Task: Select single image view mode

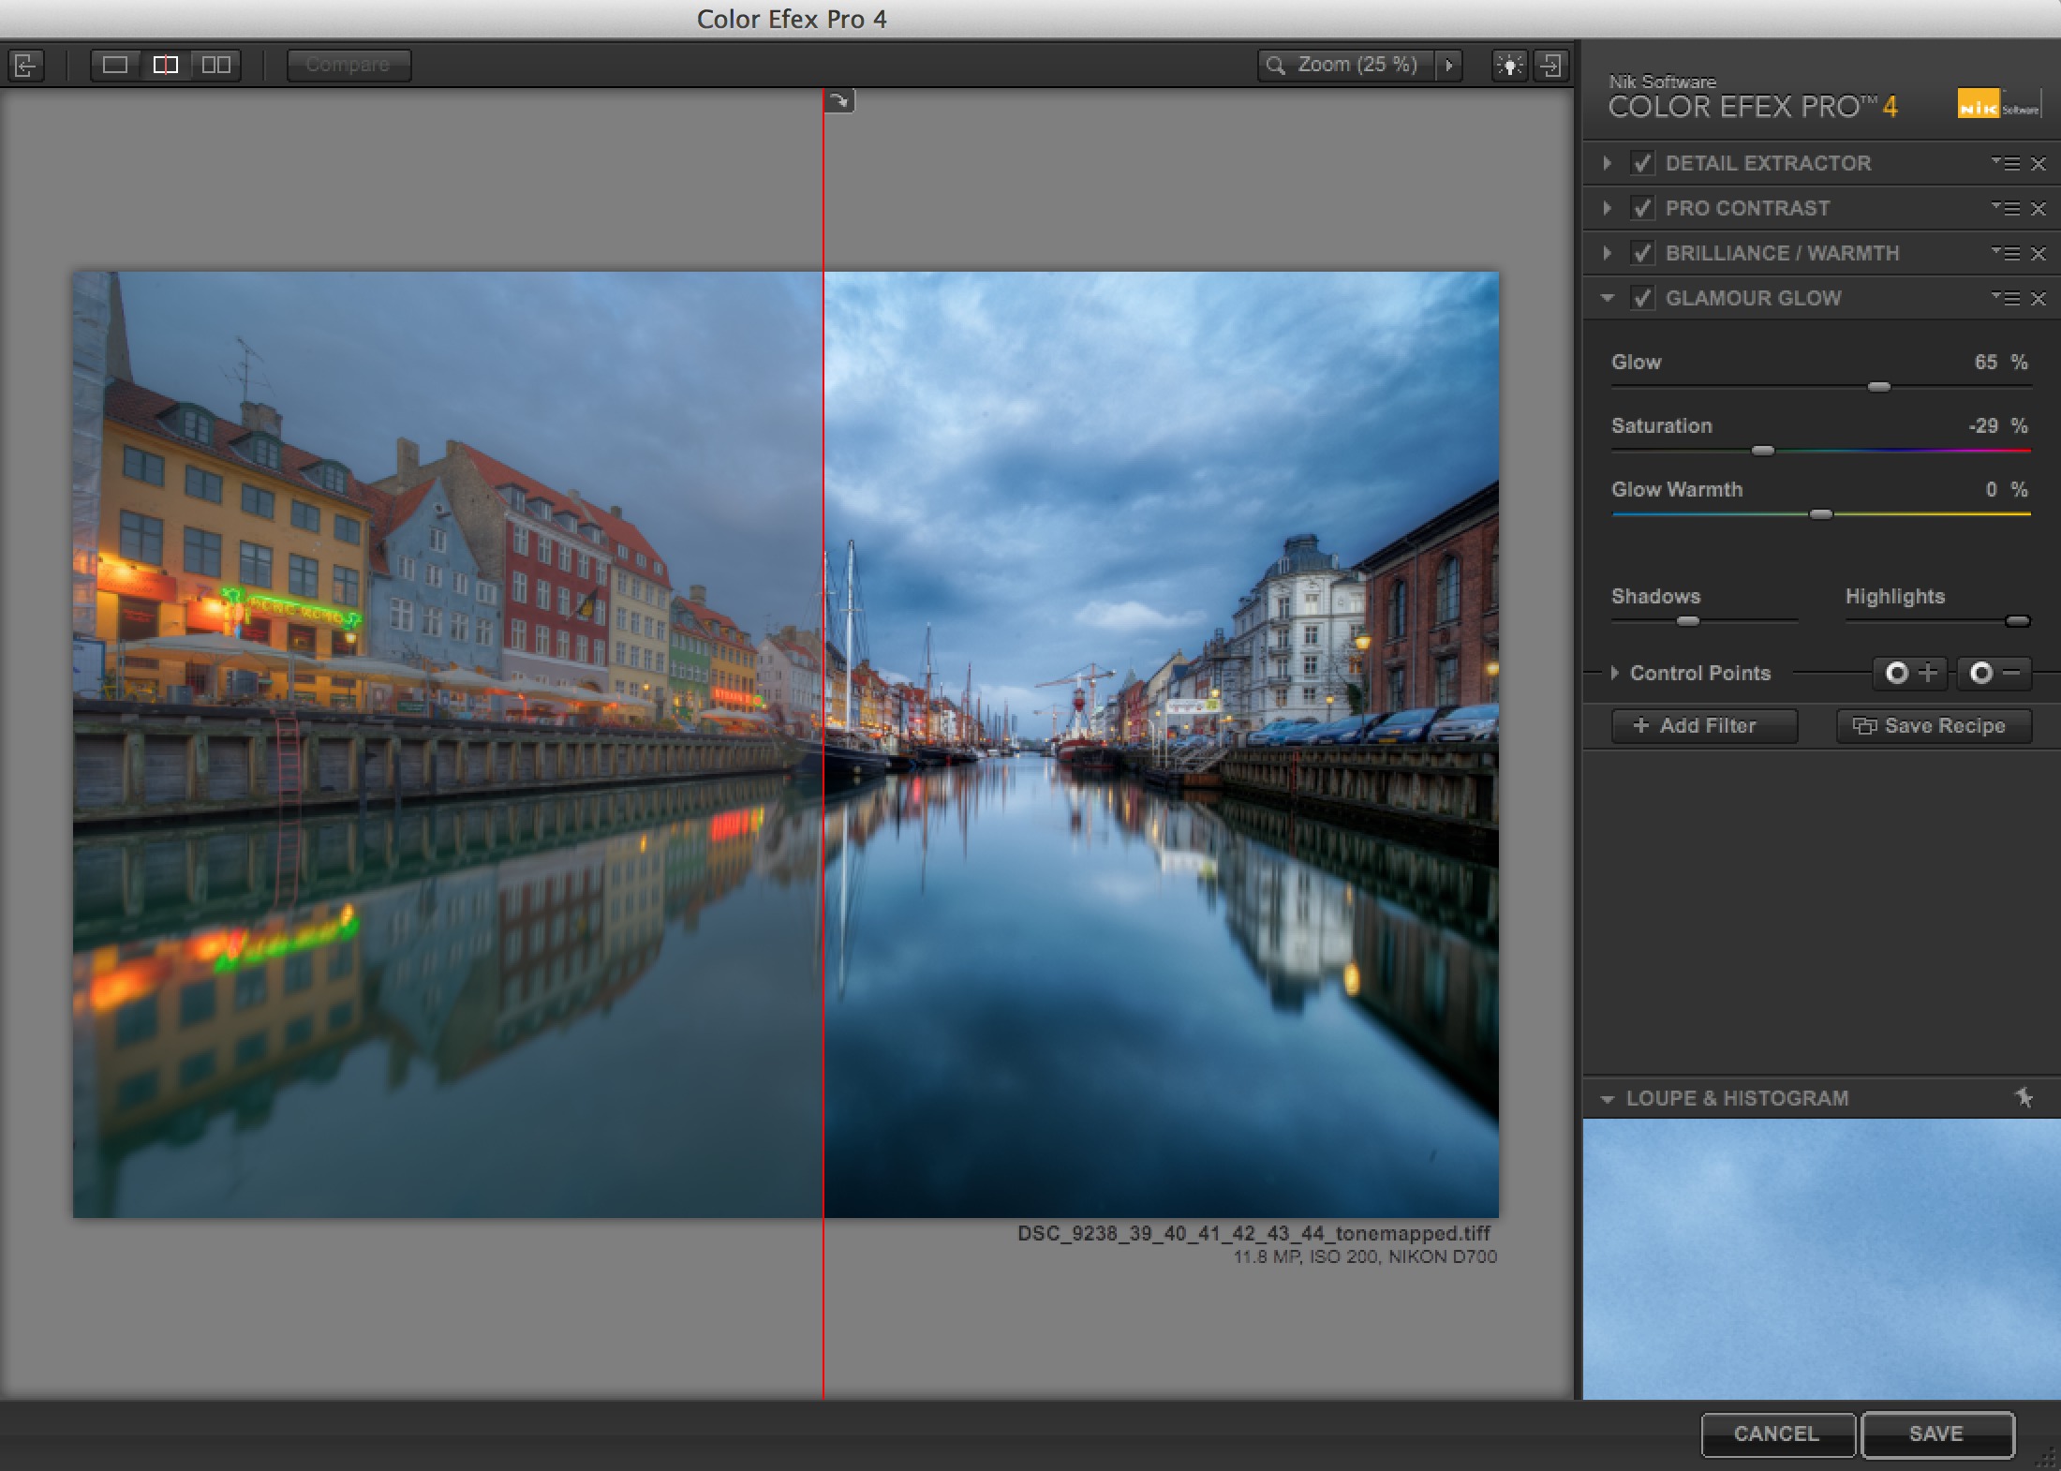Action: coord(115,65)
